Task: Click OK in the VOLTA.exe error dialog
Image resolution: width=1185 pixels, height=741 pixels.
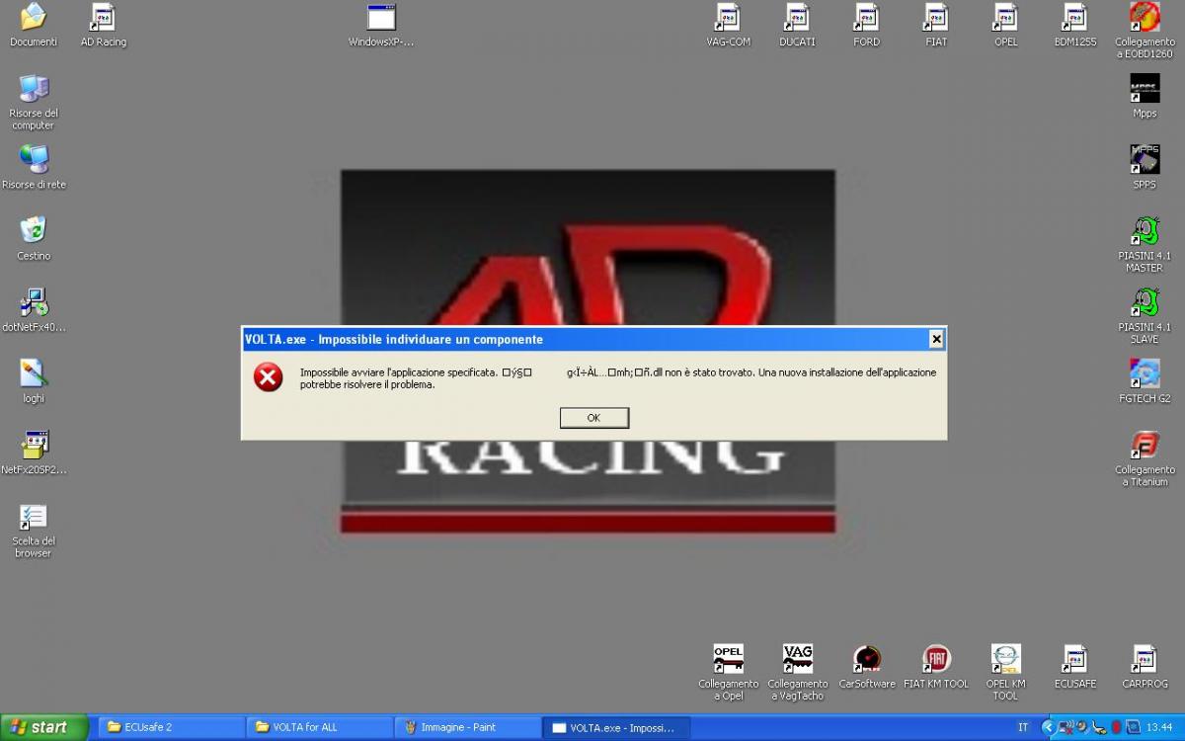Action: 593,418
